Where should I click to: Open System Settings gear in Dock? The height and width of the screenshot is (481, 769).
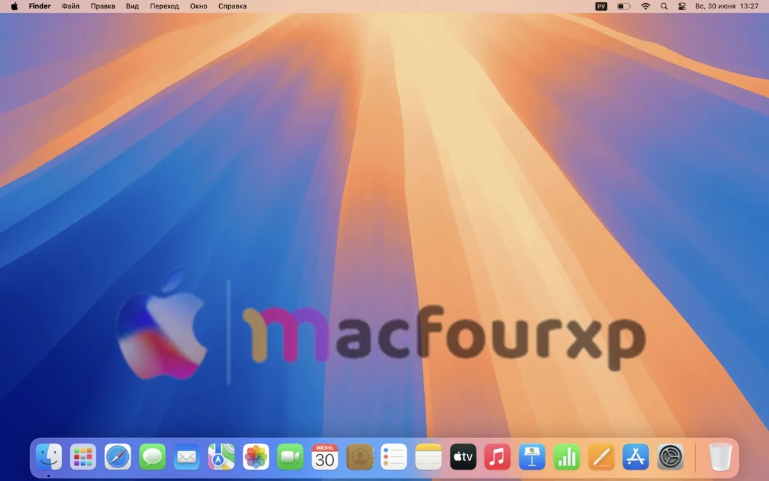click(x=671, y=457)
